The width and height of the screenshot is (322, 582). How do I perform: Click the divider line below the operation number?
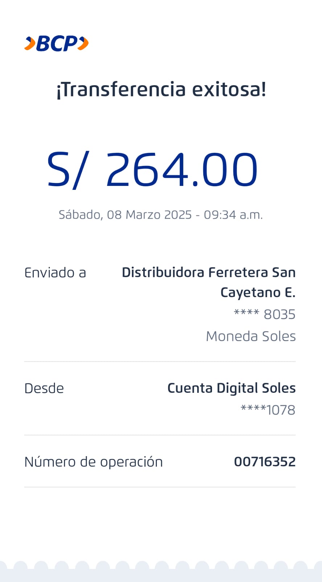click(x=160, y=487)
